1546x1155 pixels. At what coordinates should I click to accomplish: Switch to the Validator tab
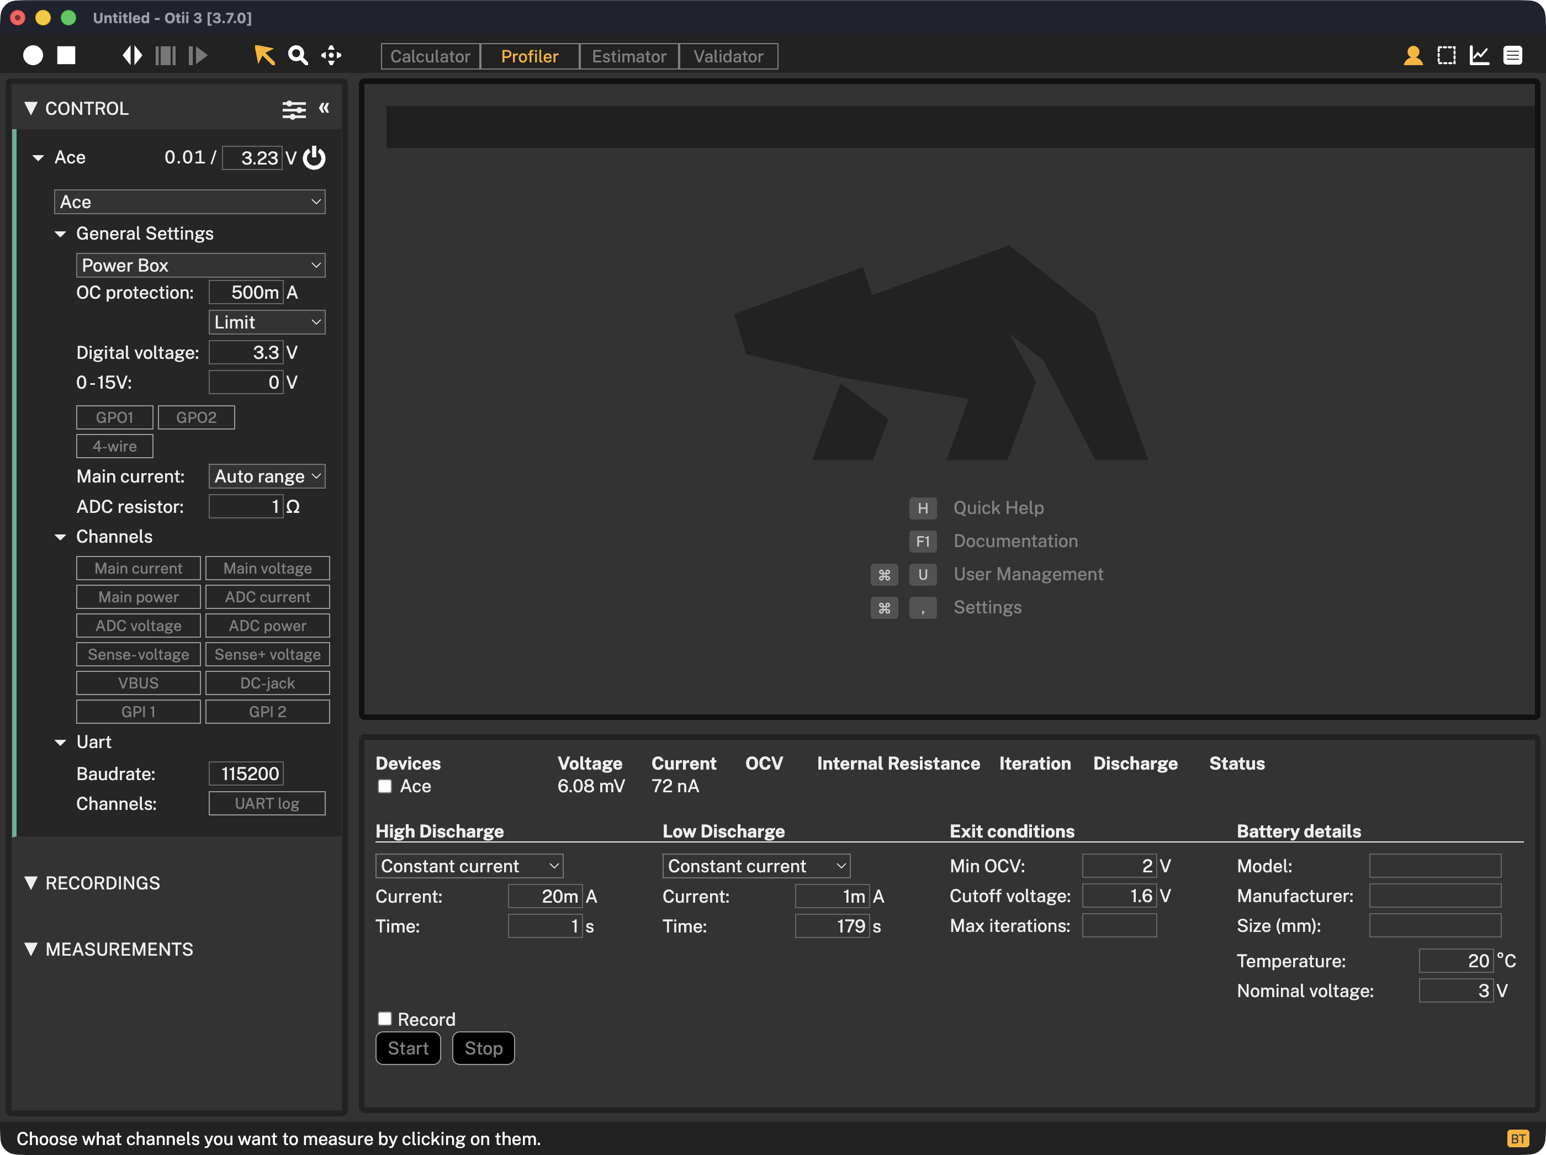pyautogui.click(x=728, y=56)
